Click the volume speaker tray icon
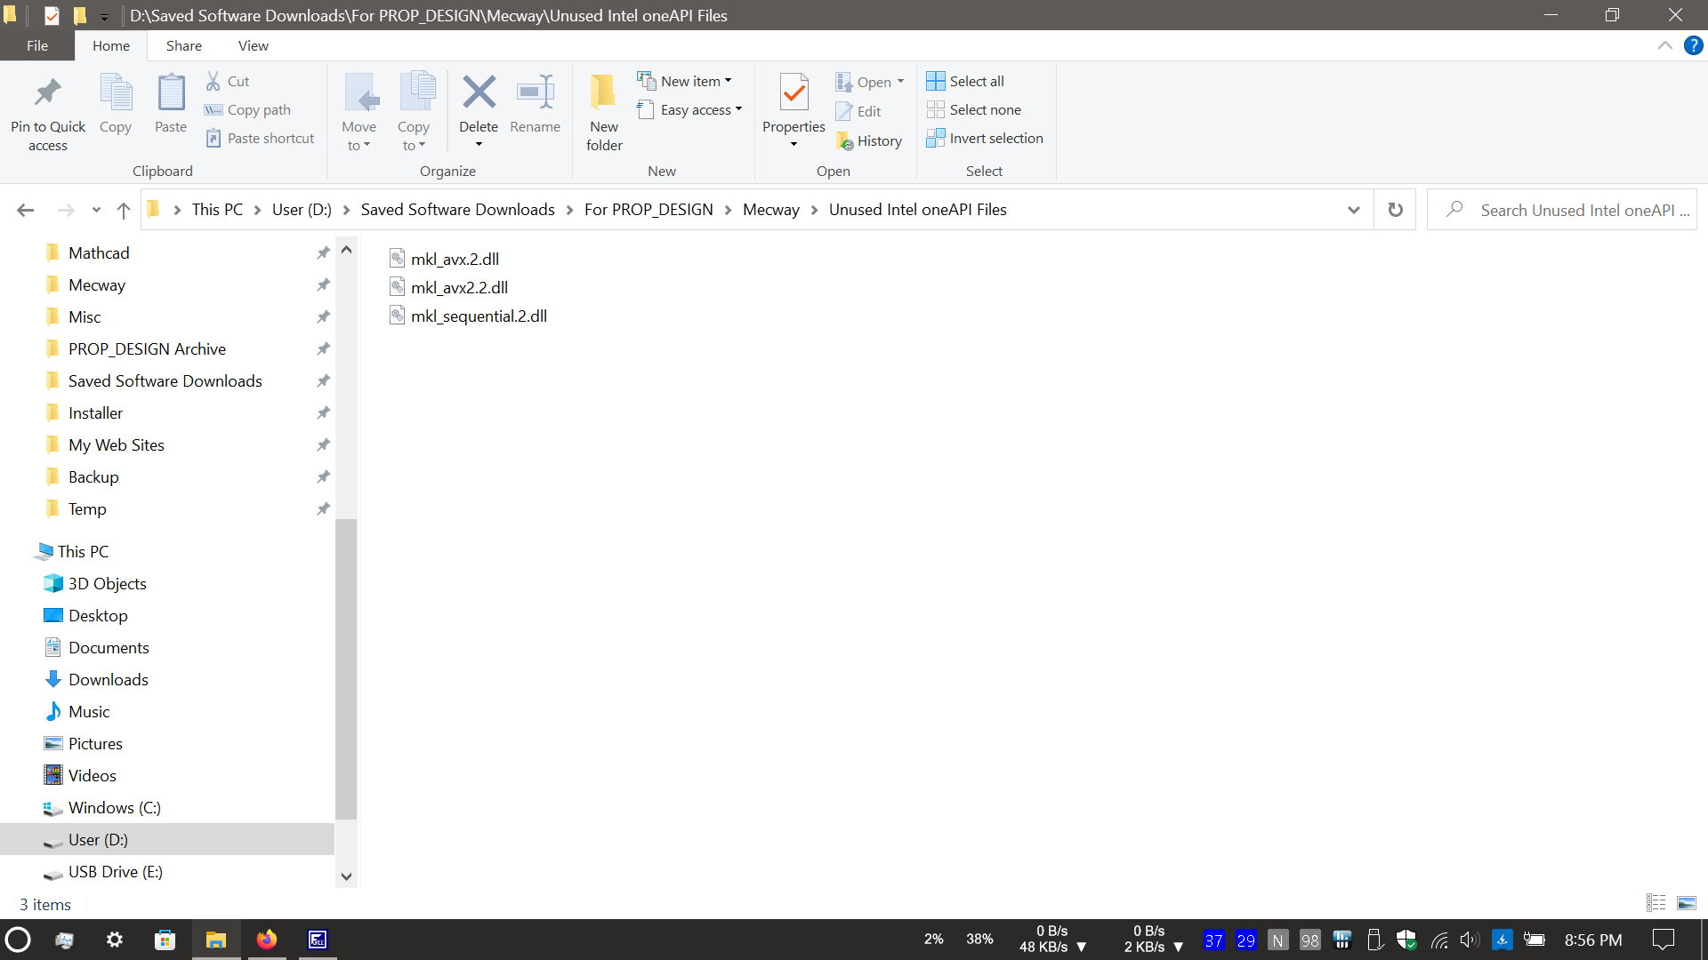Image resolution: width=1708 pixels, height=960 pixels. click(x=1470, y=940)
